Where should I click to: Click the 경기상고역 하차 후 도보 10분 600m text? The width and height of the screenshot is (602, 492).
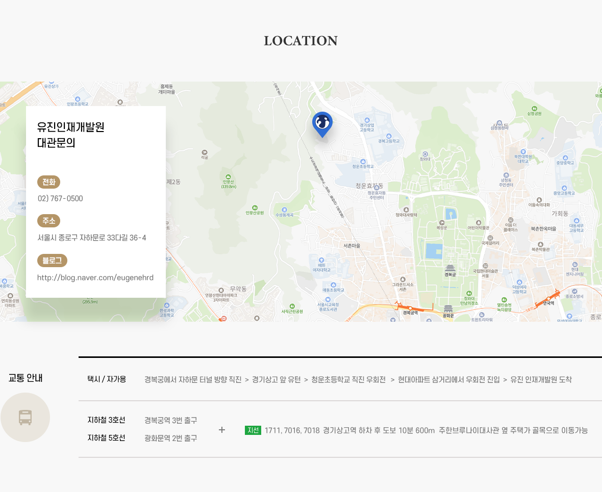coord(379,431)
